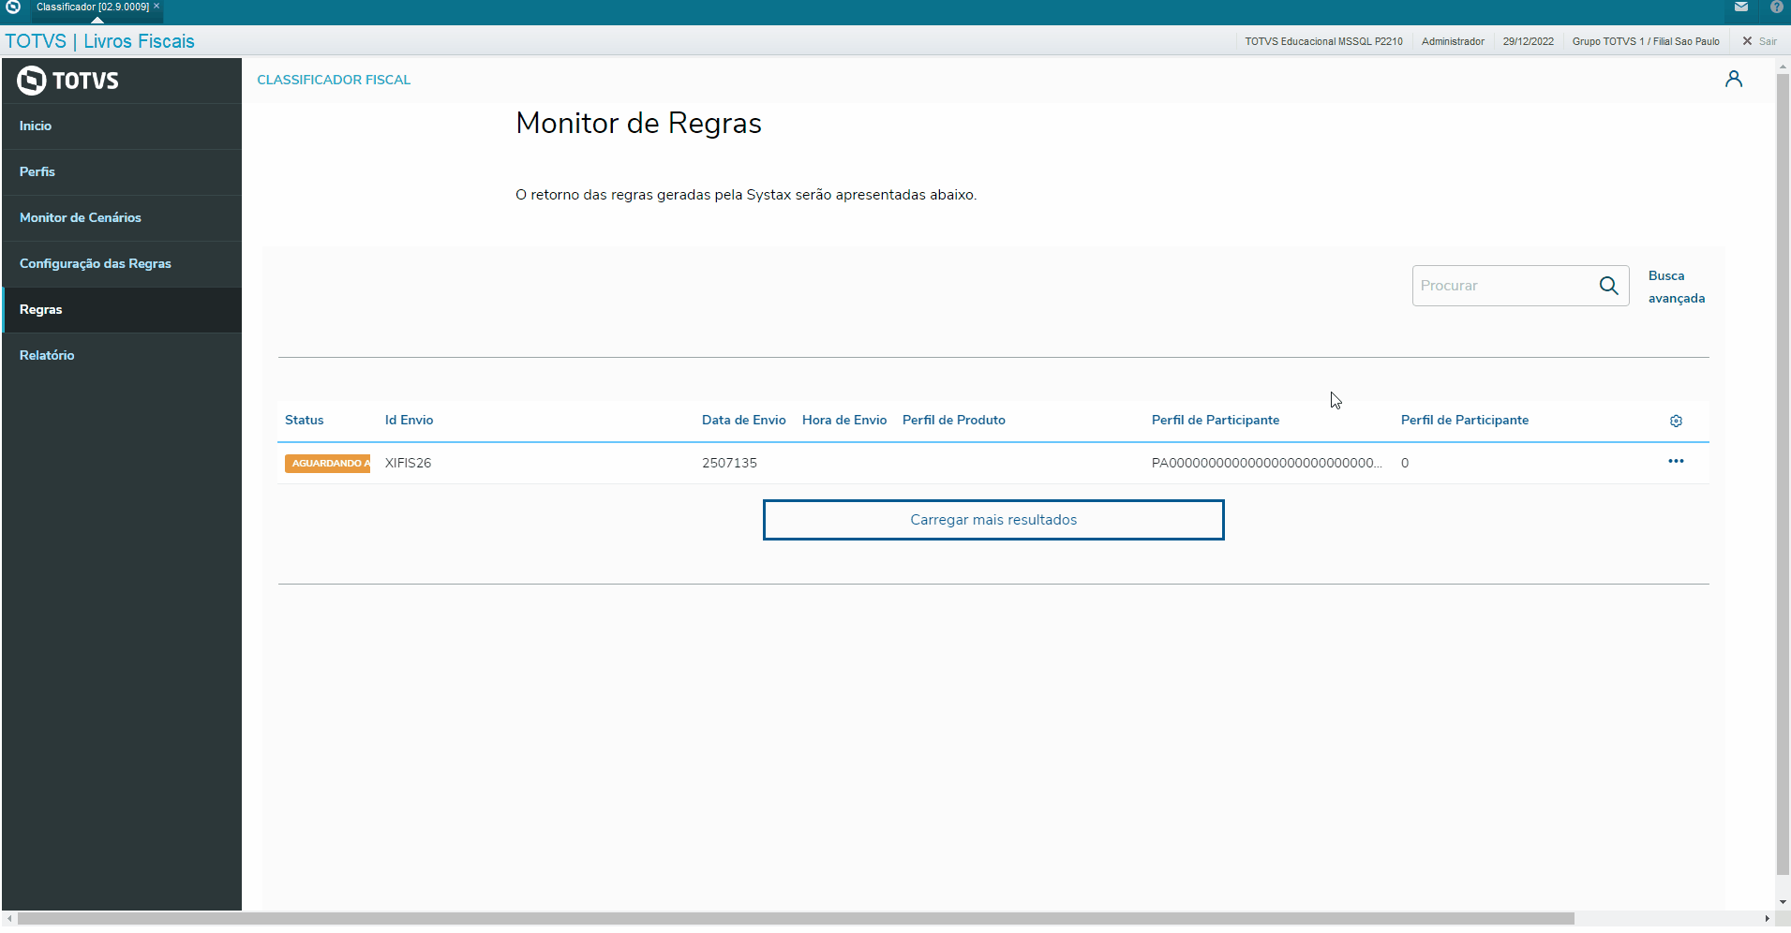This screenshot has width=1791, height=933.
Task: Click the horizontal scrollbar at bottom
Action: [x=797, y=919]
